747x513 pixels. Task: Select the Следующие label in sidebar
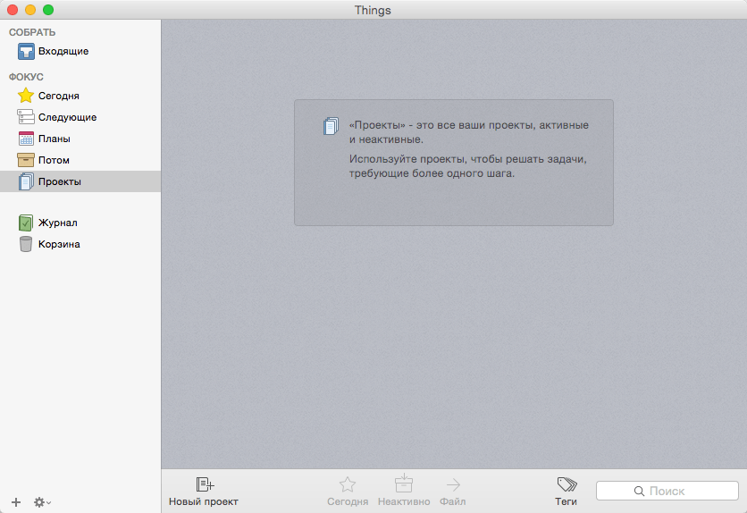coord(67,117)
